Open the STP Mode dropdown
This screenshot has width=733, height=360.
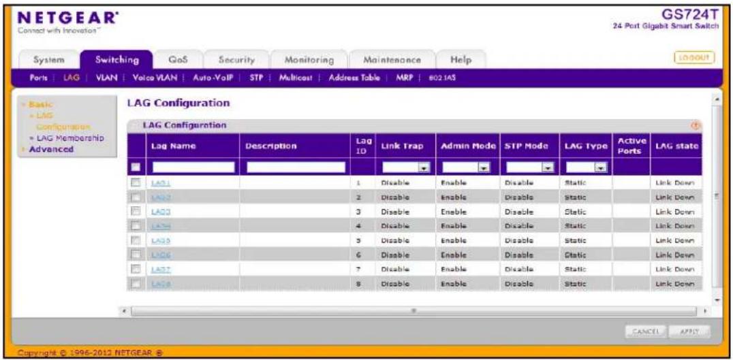(x=529, y=167)
